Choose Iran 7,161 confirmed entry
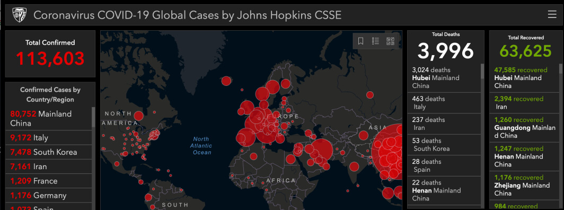The width and height of the screenshot is (564, 210). pyautogui.click(x=49, y=167)
